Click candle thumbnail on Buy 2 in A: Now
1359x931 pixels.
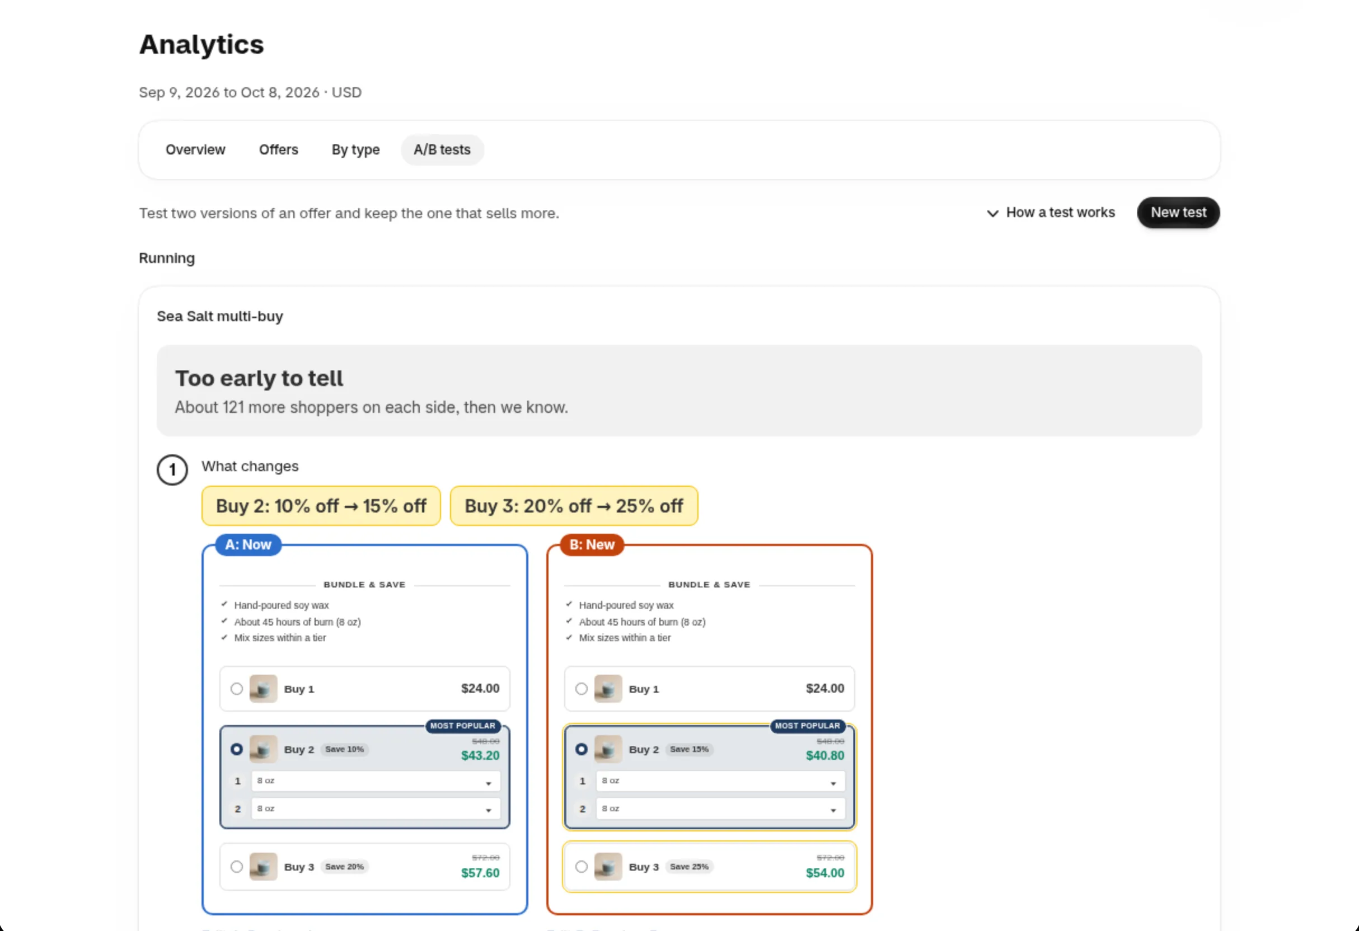coord(263,749)
